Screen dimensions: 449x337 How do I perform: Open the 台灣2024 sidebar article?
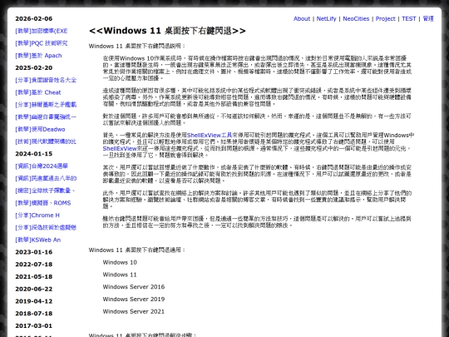42,166
